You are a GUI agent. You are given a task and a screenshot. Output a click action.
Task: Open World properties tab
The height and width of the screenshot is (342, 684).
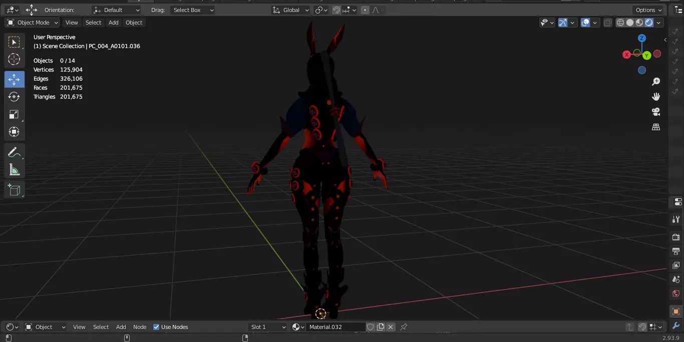[x=676, y=293]
